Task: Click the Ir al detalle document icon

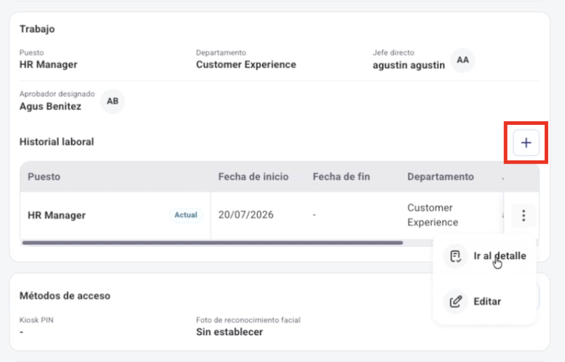Action: (x=455, y=256)
